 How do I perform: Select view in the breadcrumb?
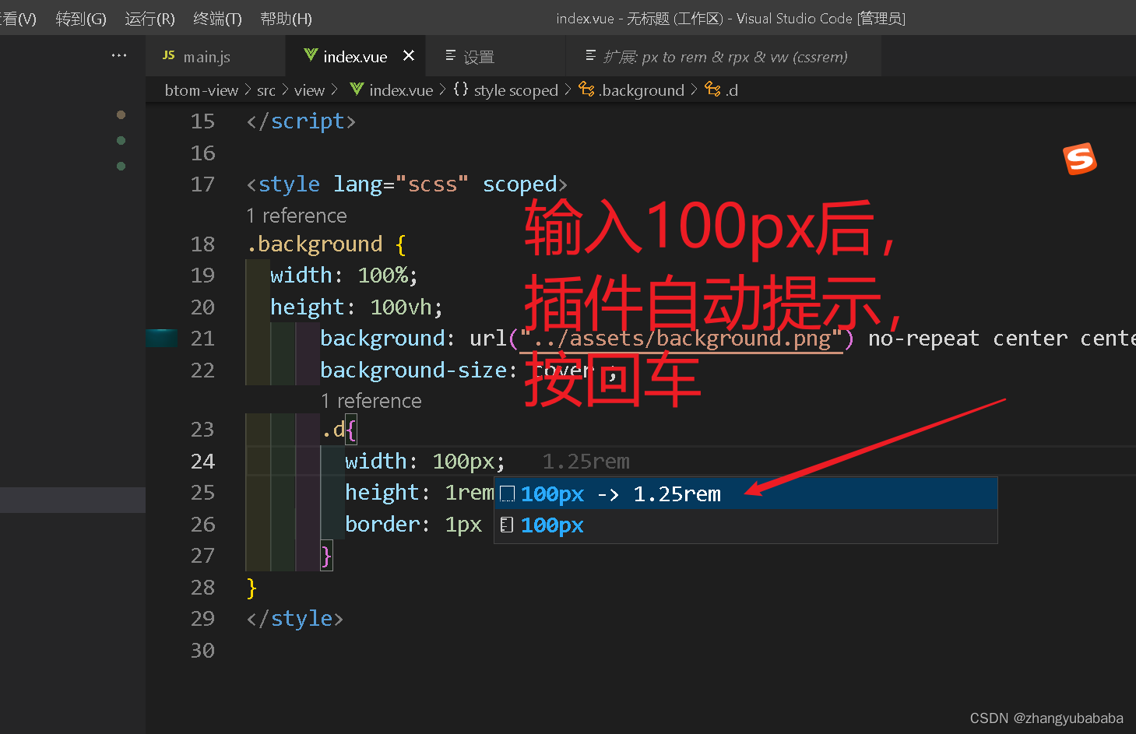[x=309, y=90]
